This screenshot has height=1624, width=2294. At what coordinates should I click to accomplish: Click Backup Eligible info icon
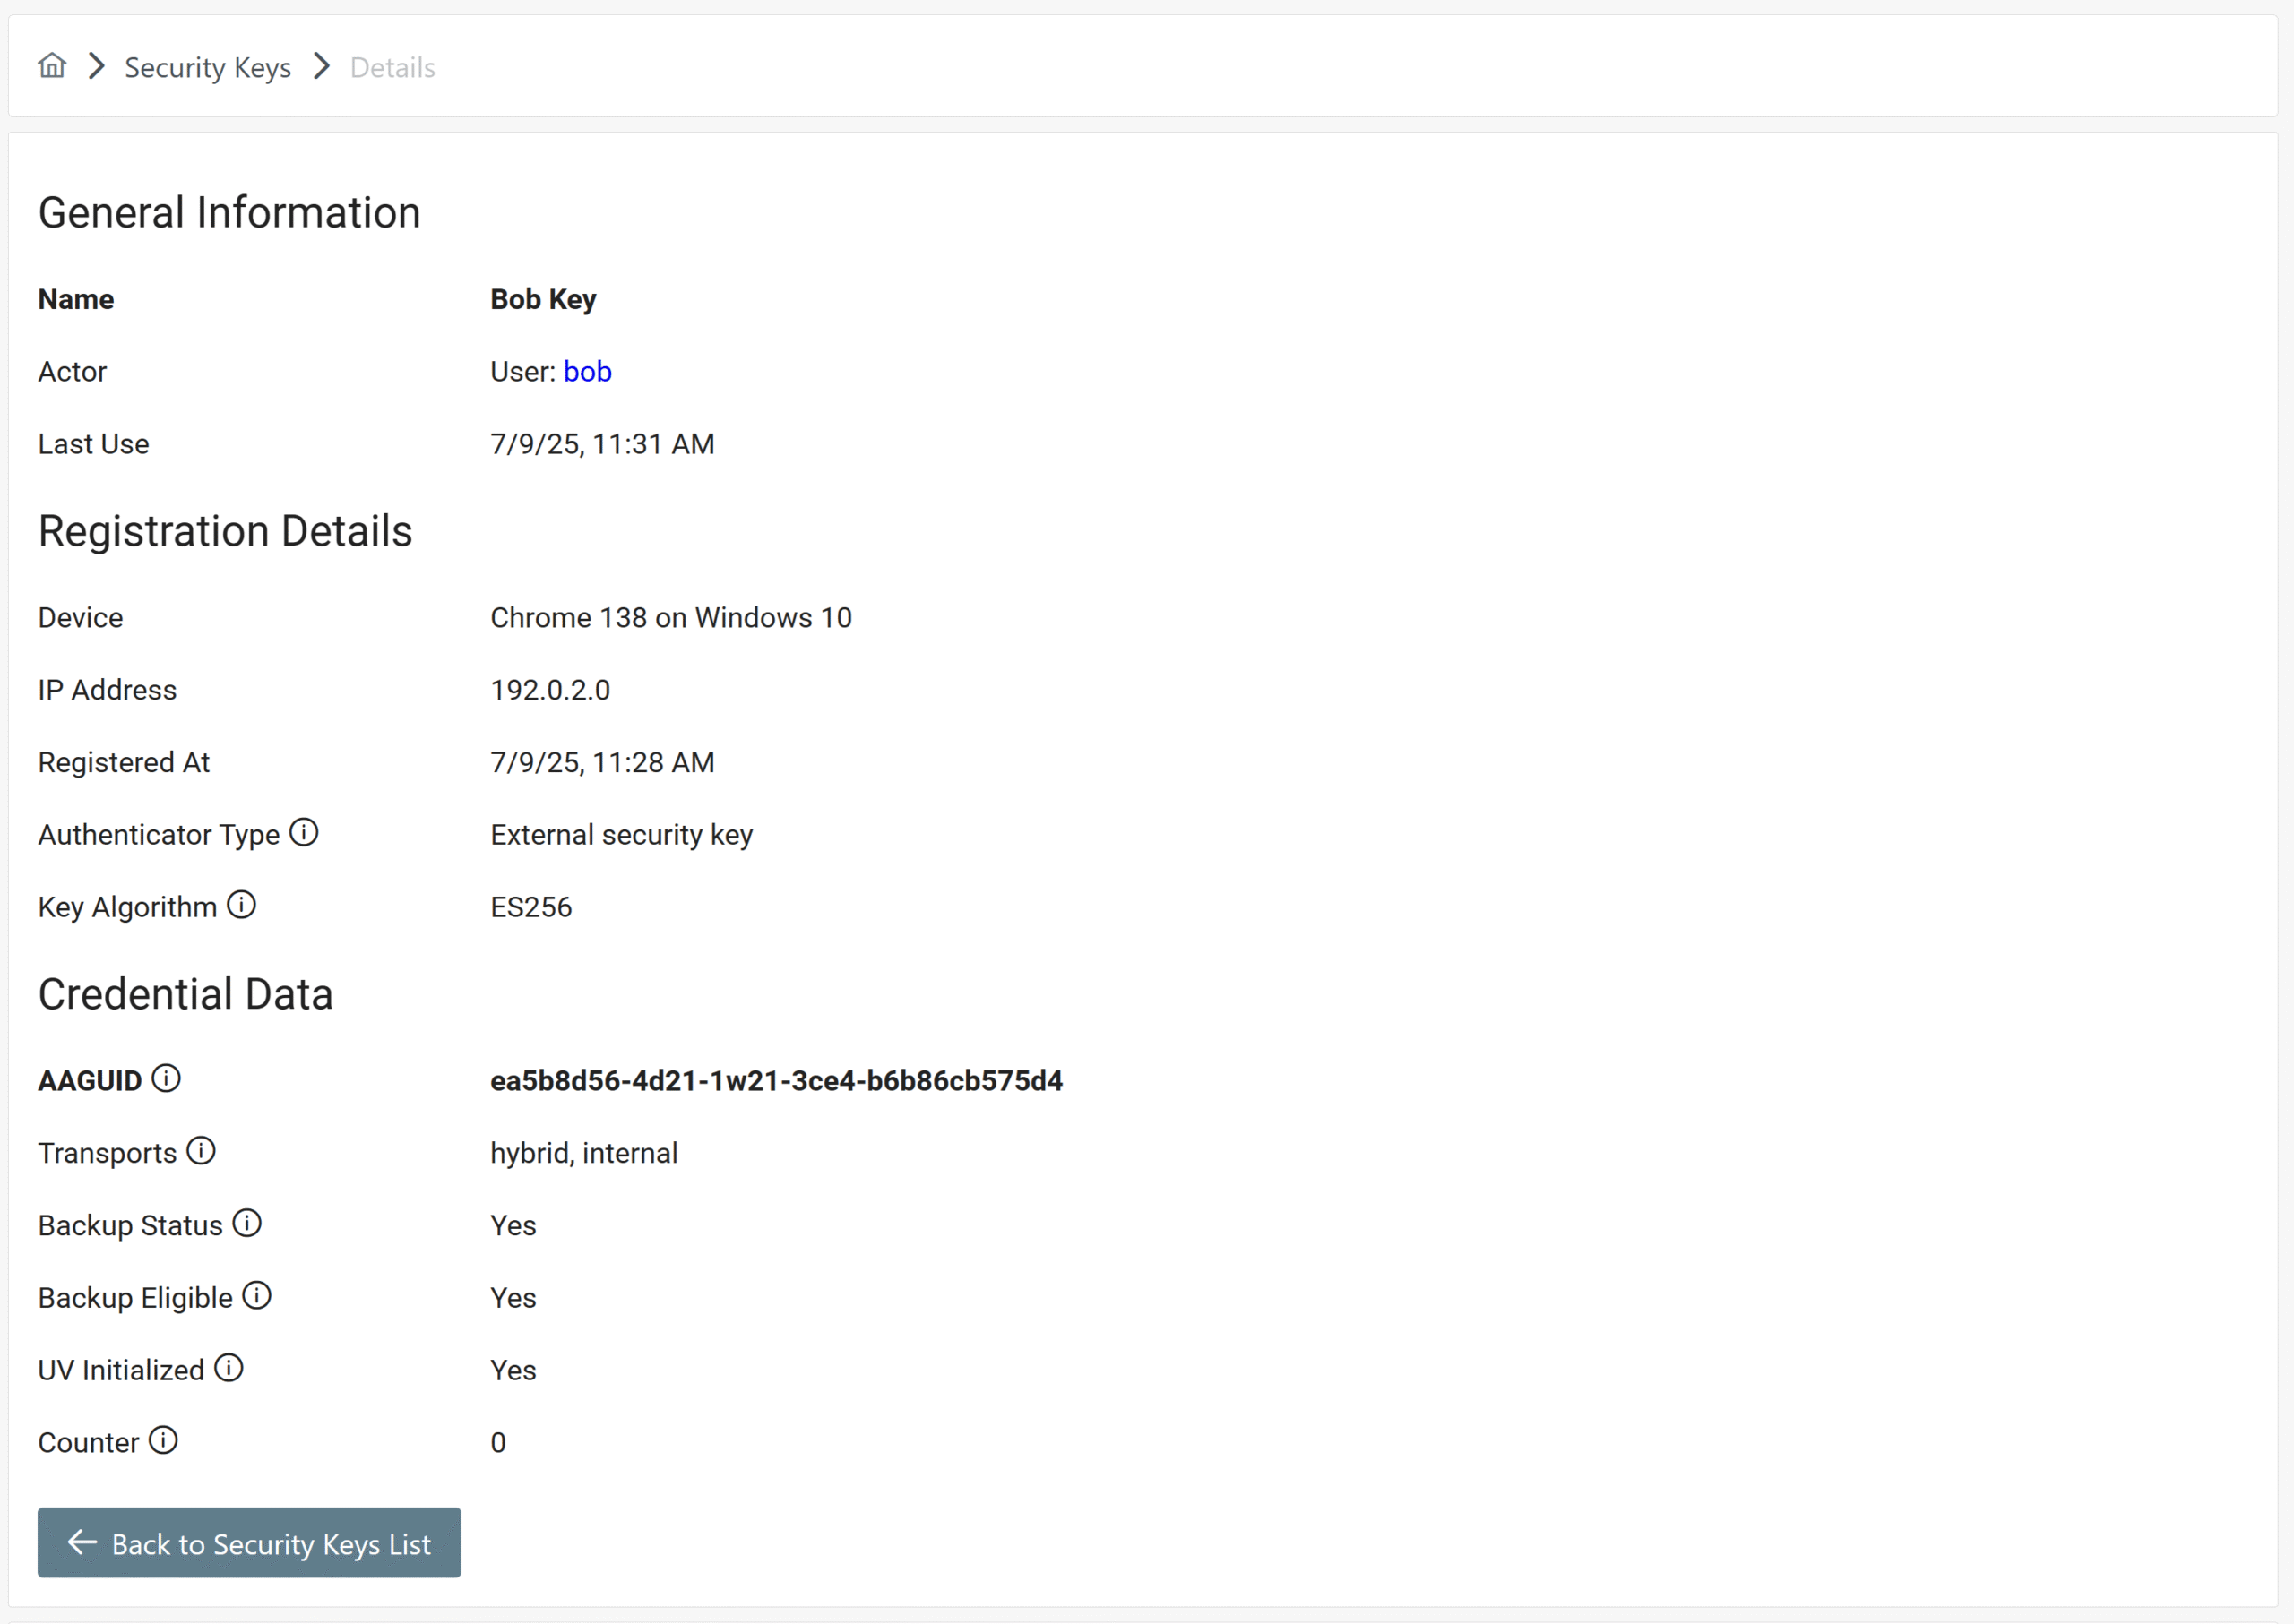(x=257, y=1295)
